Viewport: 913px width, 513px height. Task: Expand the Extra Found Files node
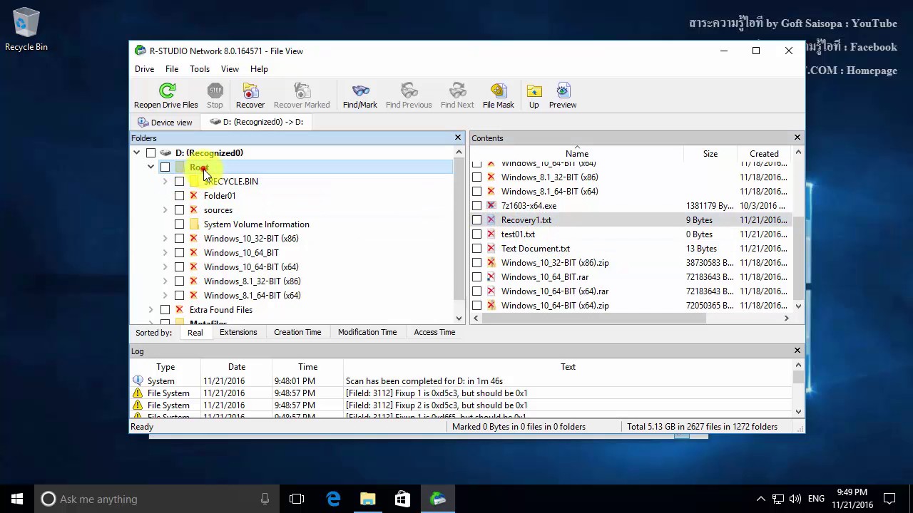151,309
